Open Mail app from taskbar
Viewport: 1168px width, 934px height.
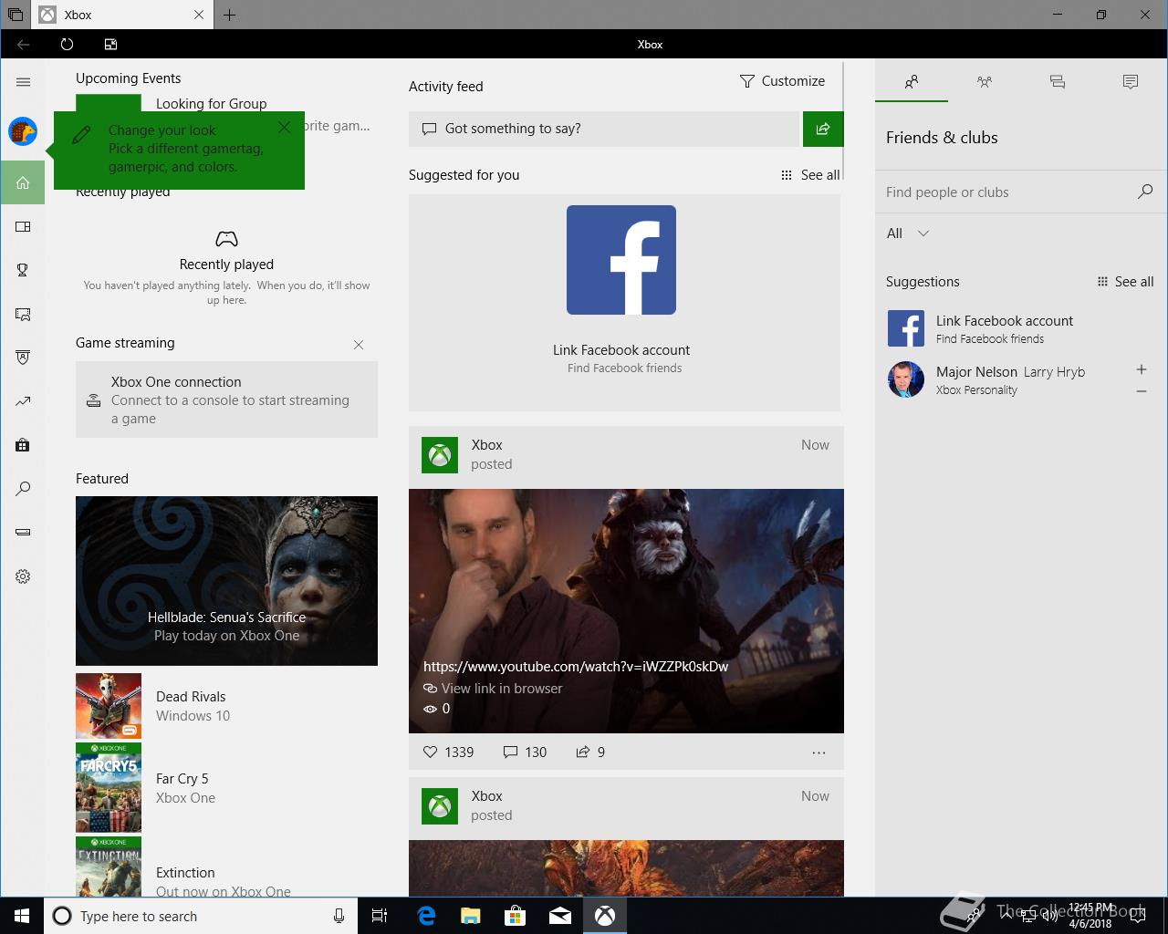560,916
